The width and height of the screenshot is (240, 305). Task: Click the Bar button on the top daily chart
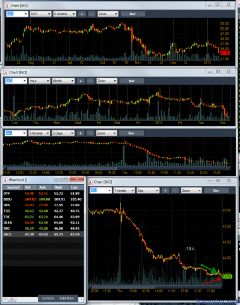pyautogui.click(x=133, y=14)
